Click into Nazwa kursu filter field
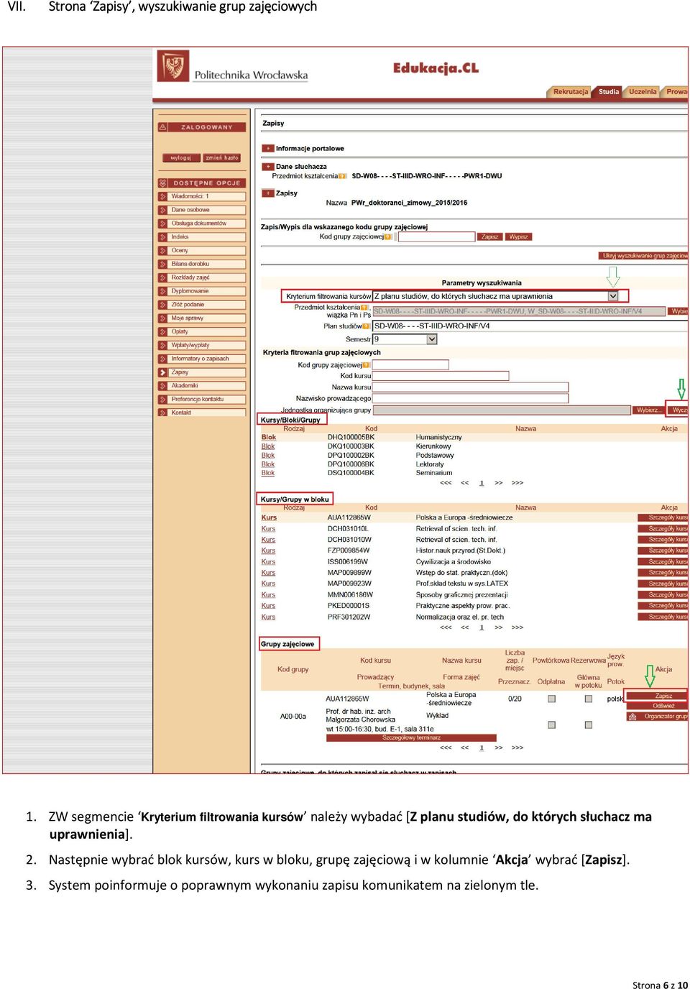690x989 pixels. 470,387
